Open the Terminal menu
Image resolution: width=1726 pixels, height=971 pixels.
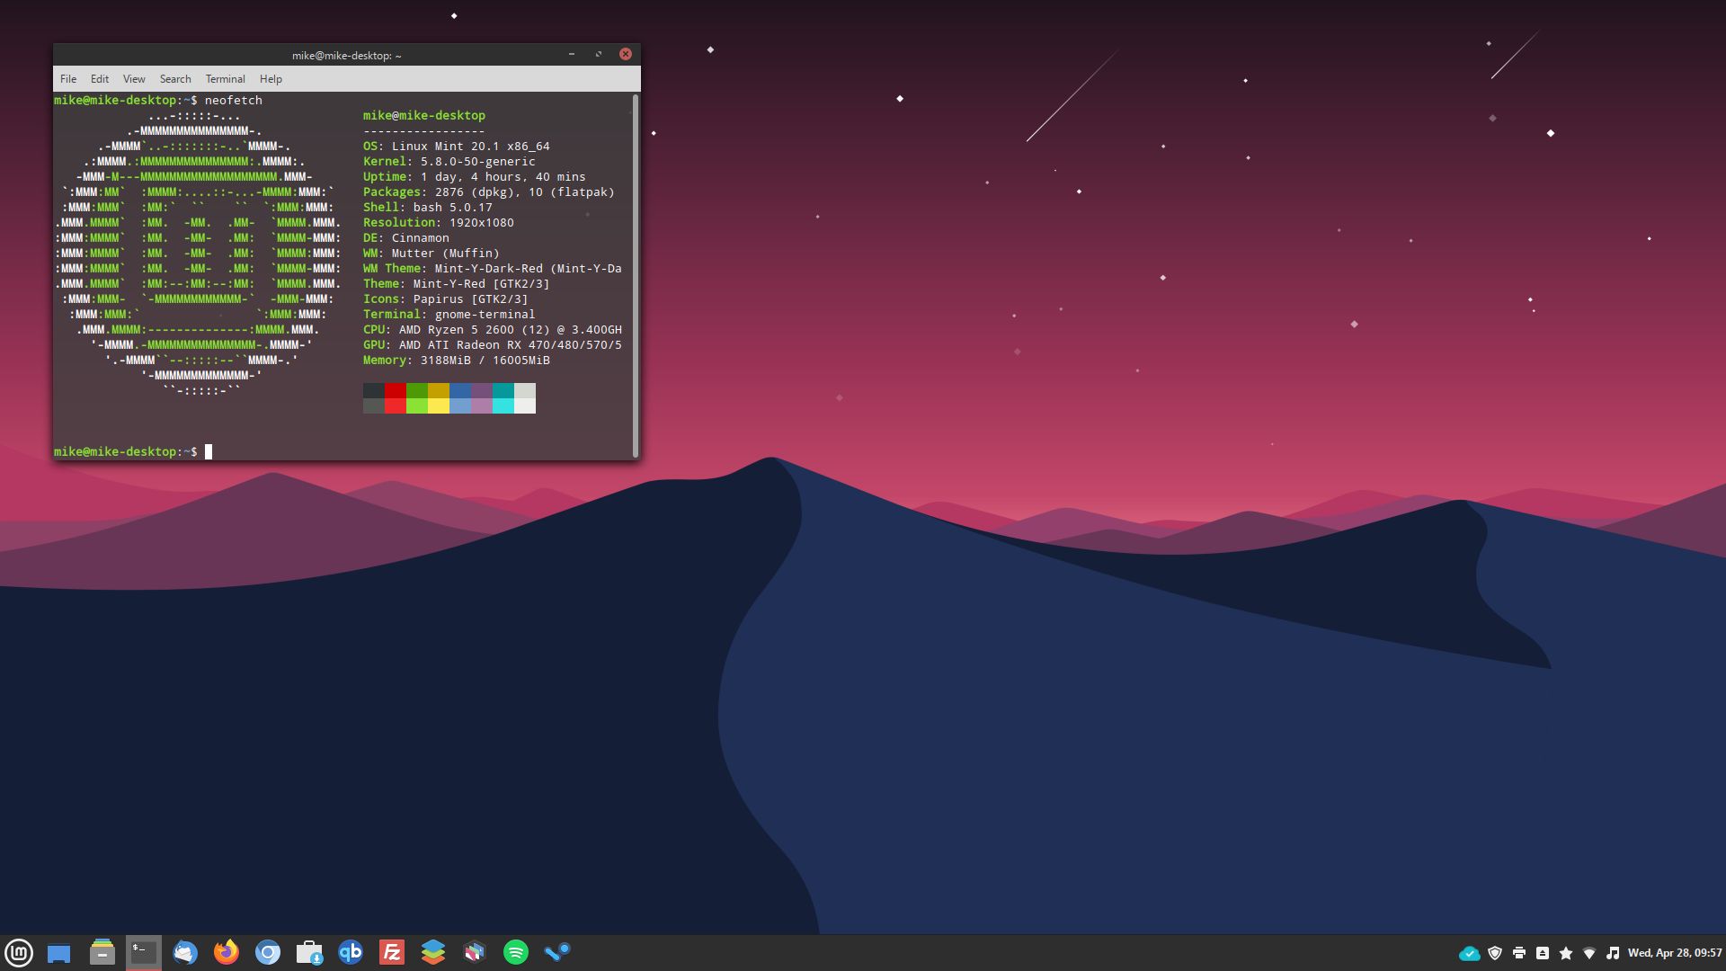225,79
